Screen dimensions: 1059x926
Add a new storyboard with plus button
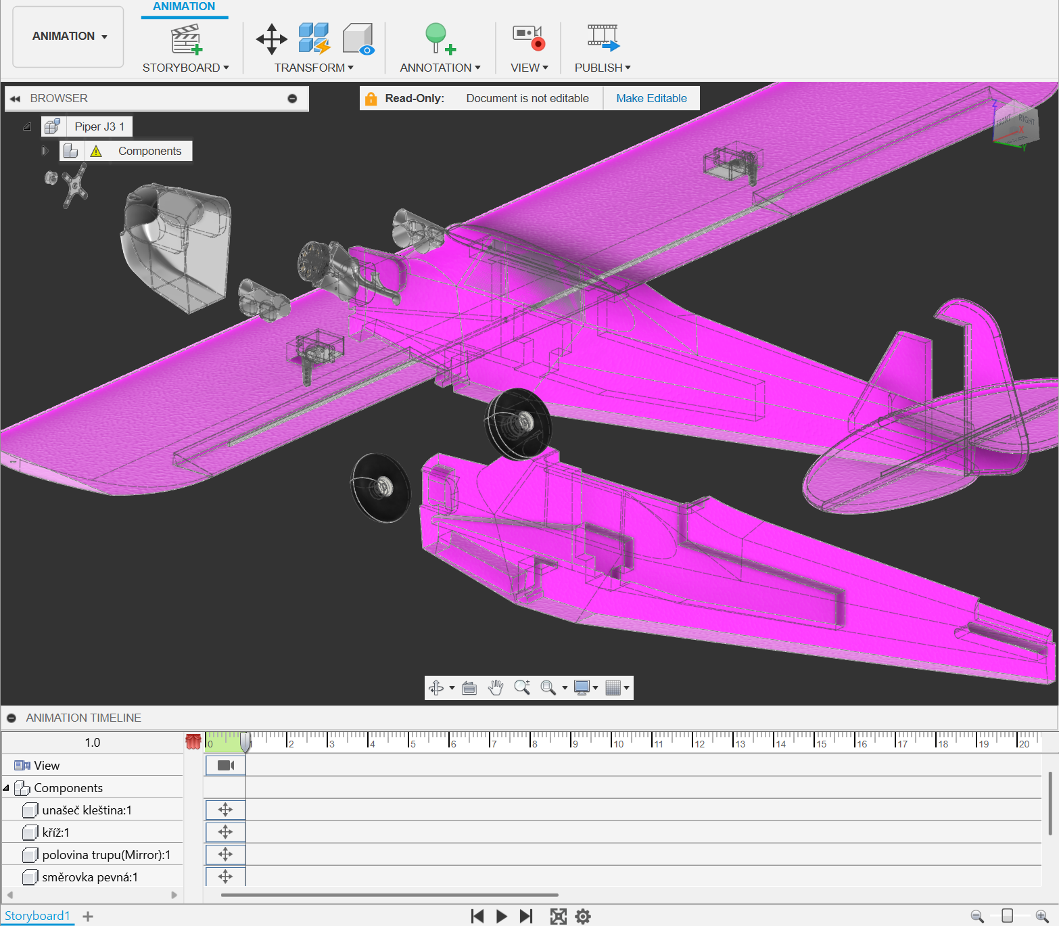(88, 917)
